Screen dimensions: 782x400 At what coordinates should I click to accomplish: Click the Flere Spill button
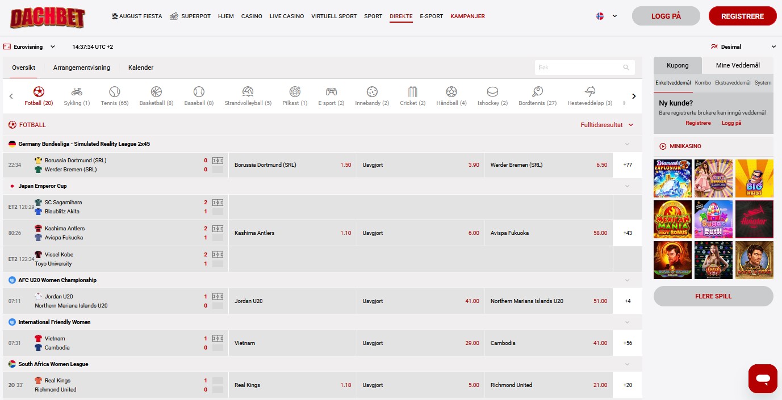click(x=713, y=296)
